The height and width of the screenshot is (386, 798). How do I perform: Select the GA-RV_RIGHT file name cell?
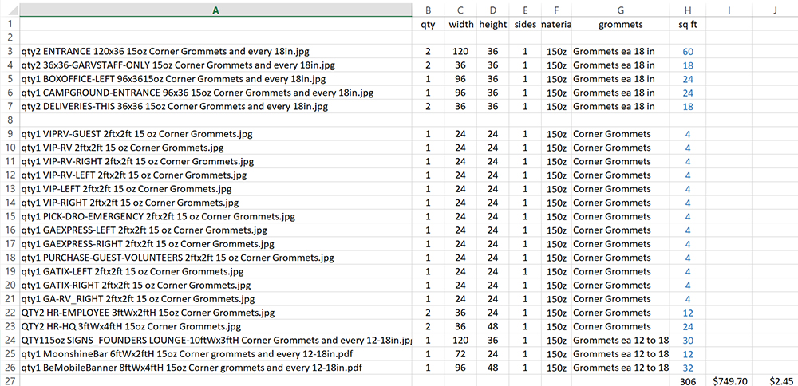[x=215, y=298]
